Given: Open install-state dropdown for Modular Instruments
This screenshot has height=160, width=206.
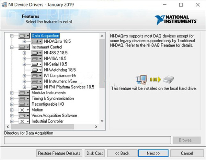Looking at the screenshot, I should (x=24, y=93).
